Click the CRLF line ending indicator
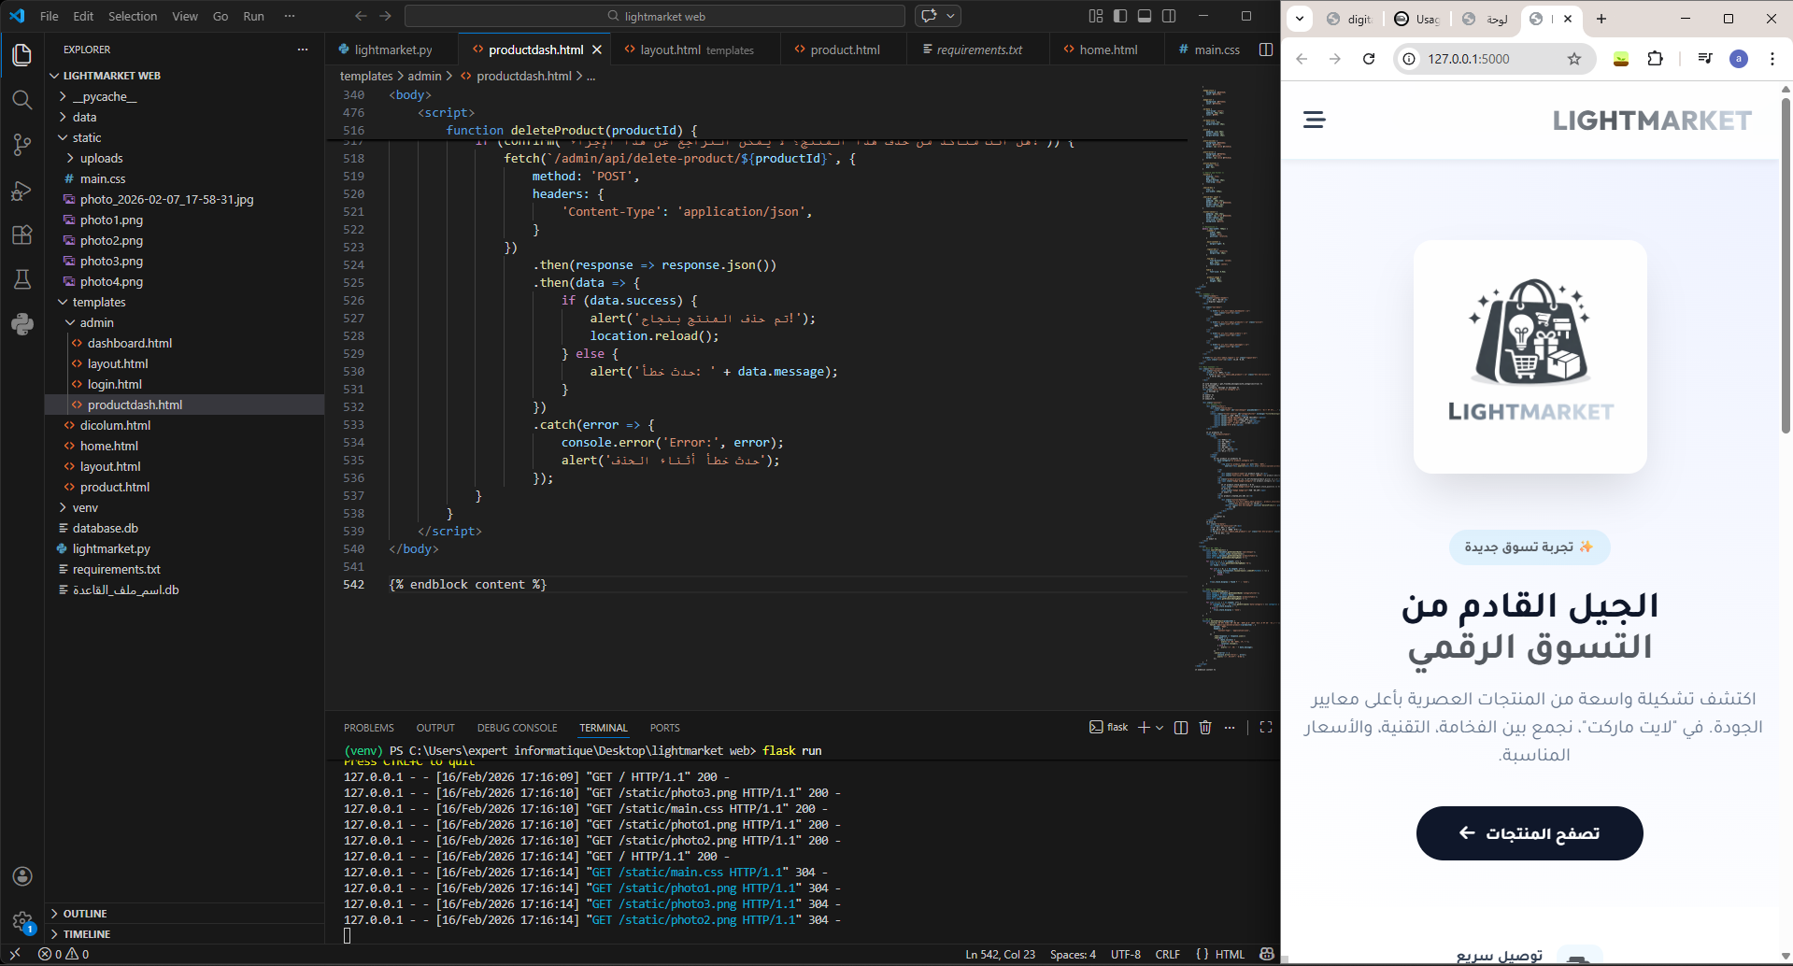Screen dimensions: 1793x966 coord(1167,954)
